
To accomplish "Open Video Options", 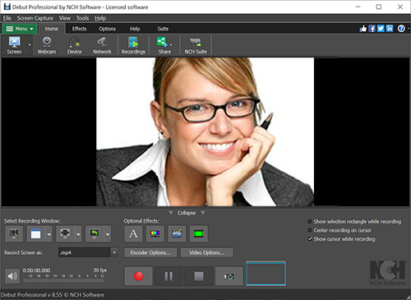I will [207, 252].
